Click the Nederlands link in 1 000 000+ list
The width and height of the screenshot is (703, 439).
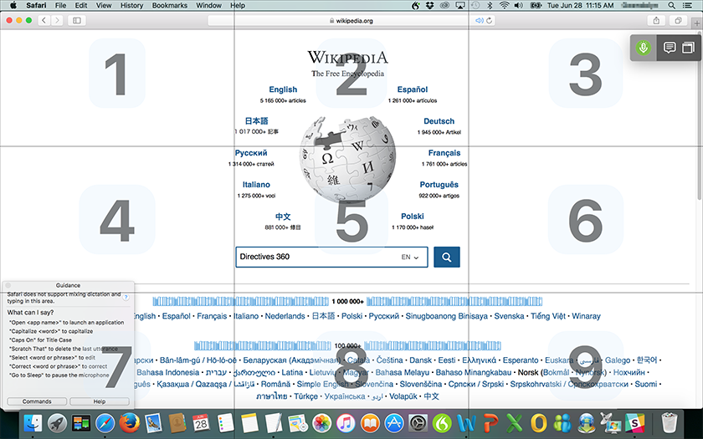(x=285, y=316)
